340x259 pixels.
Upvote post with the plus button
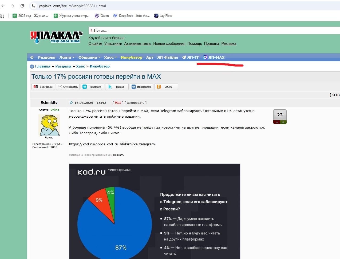click(x=283, y=122)
